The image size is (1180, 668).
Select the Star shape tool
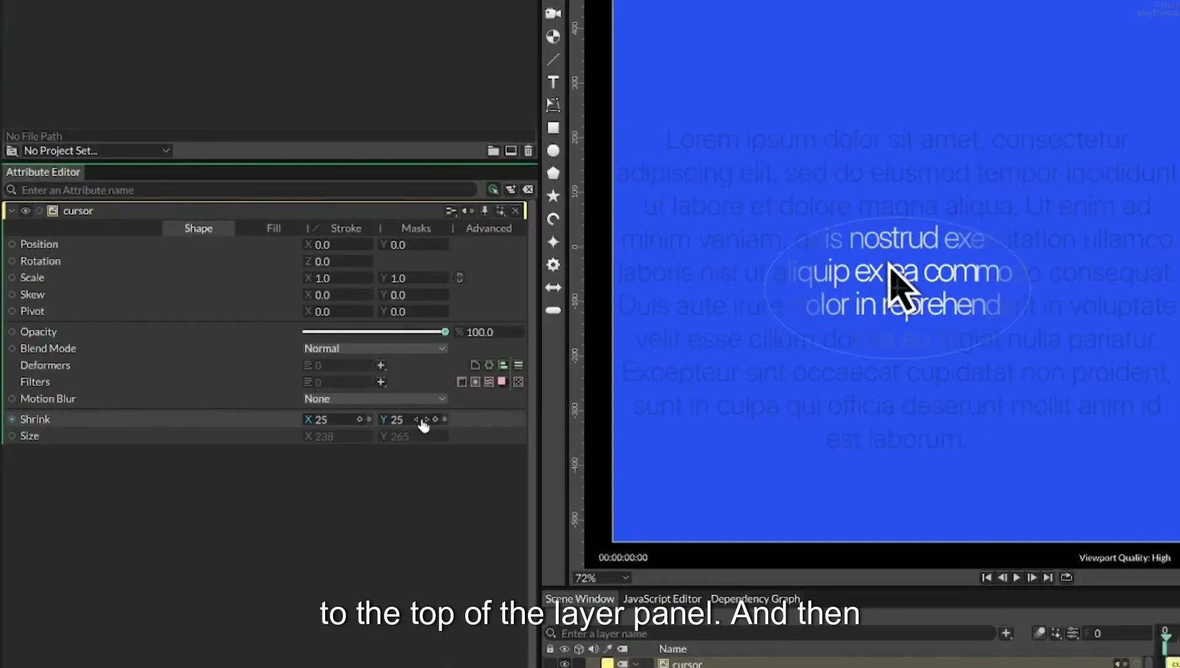(553, 196)
